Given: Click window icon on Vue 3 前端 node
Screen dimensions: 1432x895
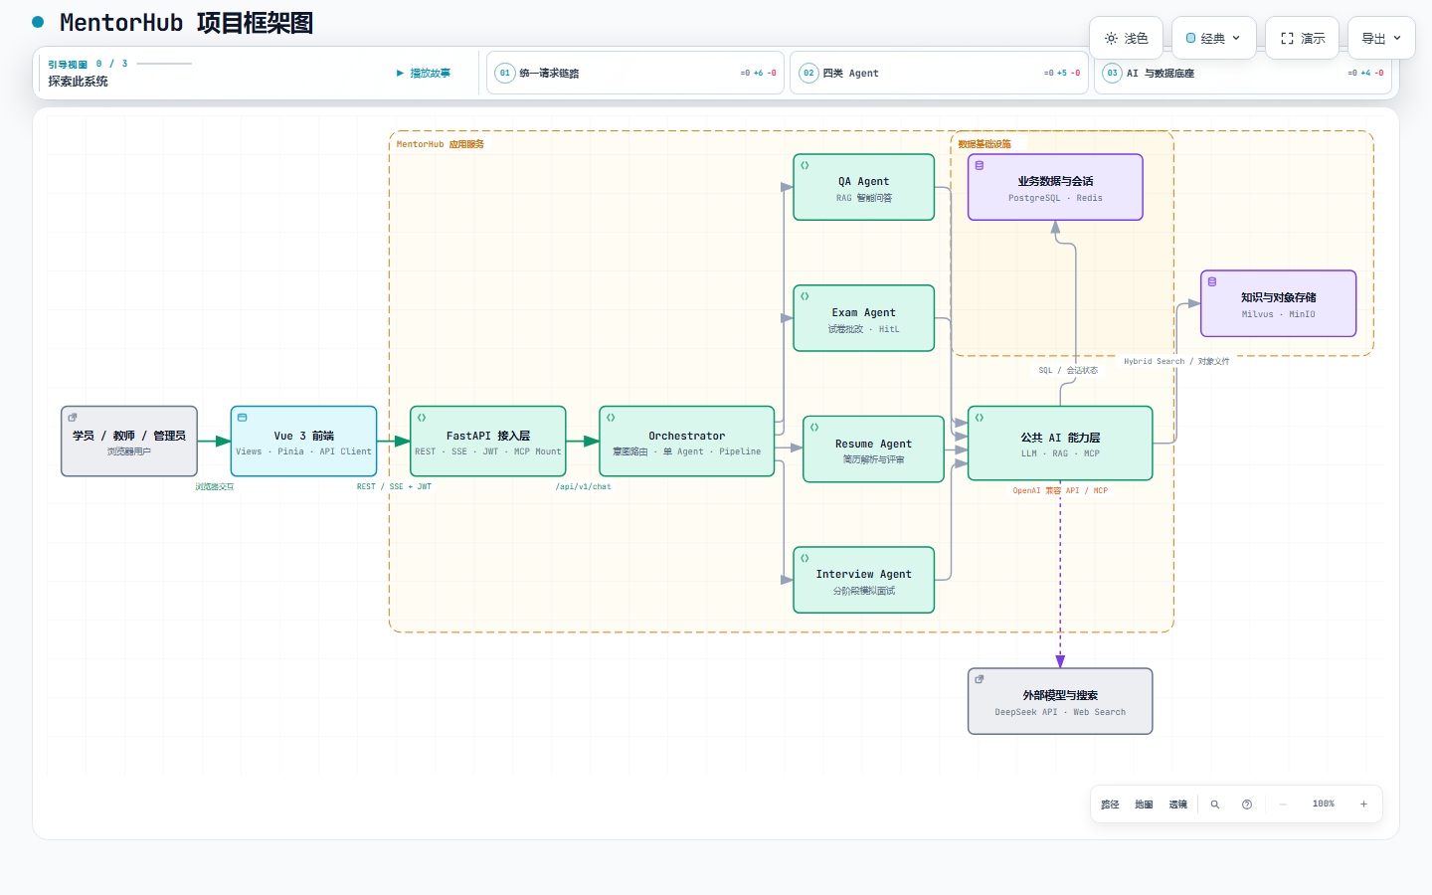Looking at the screenshot, I should pos(242,418).
